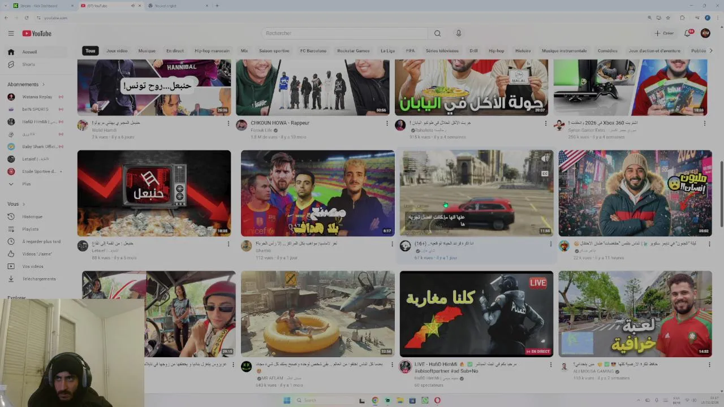
Task: Open Historique in the sidebar
Action: coord(32,217)
